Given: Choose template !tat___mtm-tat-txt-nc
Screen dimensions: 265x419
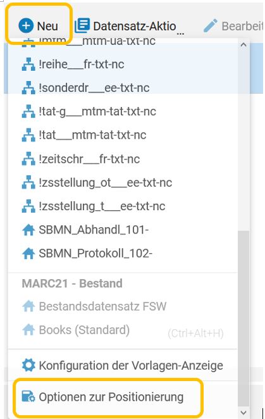Looking at the screenshot, I should click(123, 135).
